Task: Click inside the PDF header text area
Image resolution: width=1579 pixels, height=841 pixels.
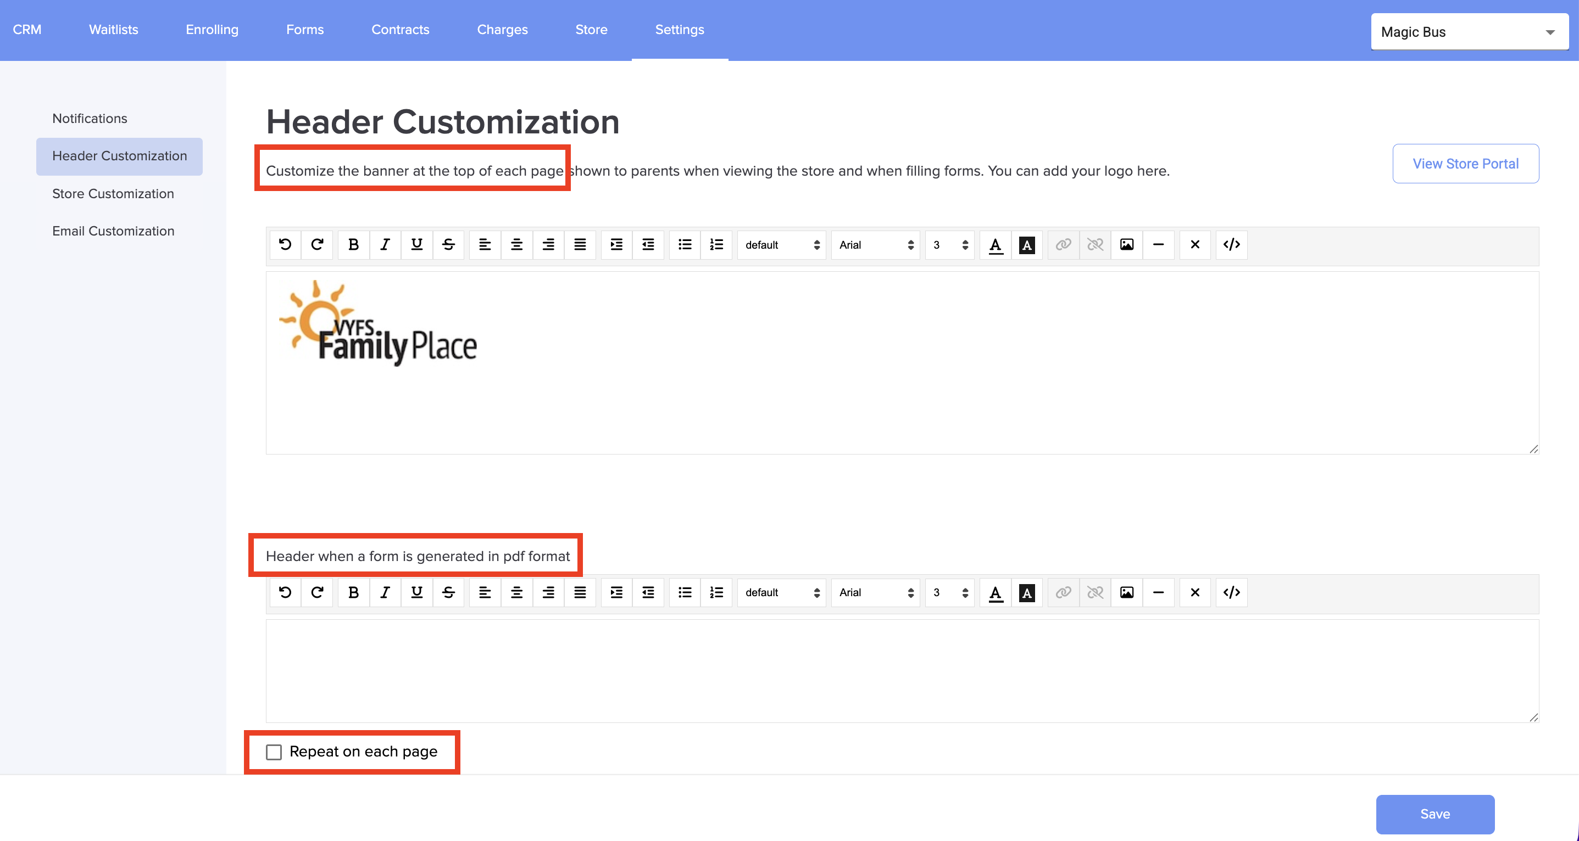Action: pos(901,670)
